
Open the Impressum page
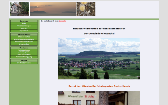(x=24, y=31)
